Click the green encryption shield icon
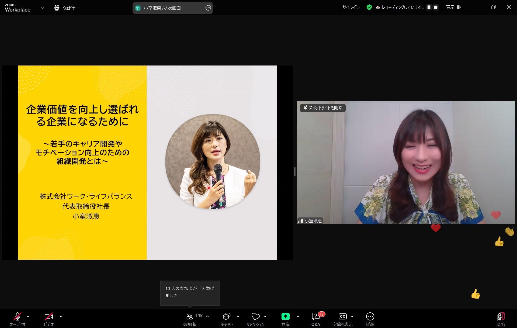517x328 pixels. (369, 7)
